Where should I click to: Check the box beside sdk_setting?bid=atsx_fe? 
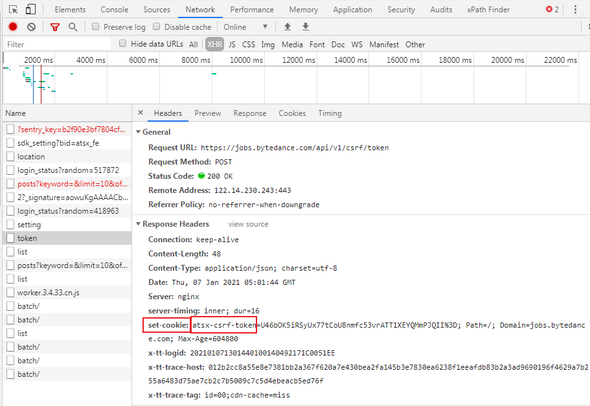pos(10,143)
